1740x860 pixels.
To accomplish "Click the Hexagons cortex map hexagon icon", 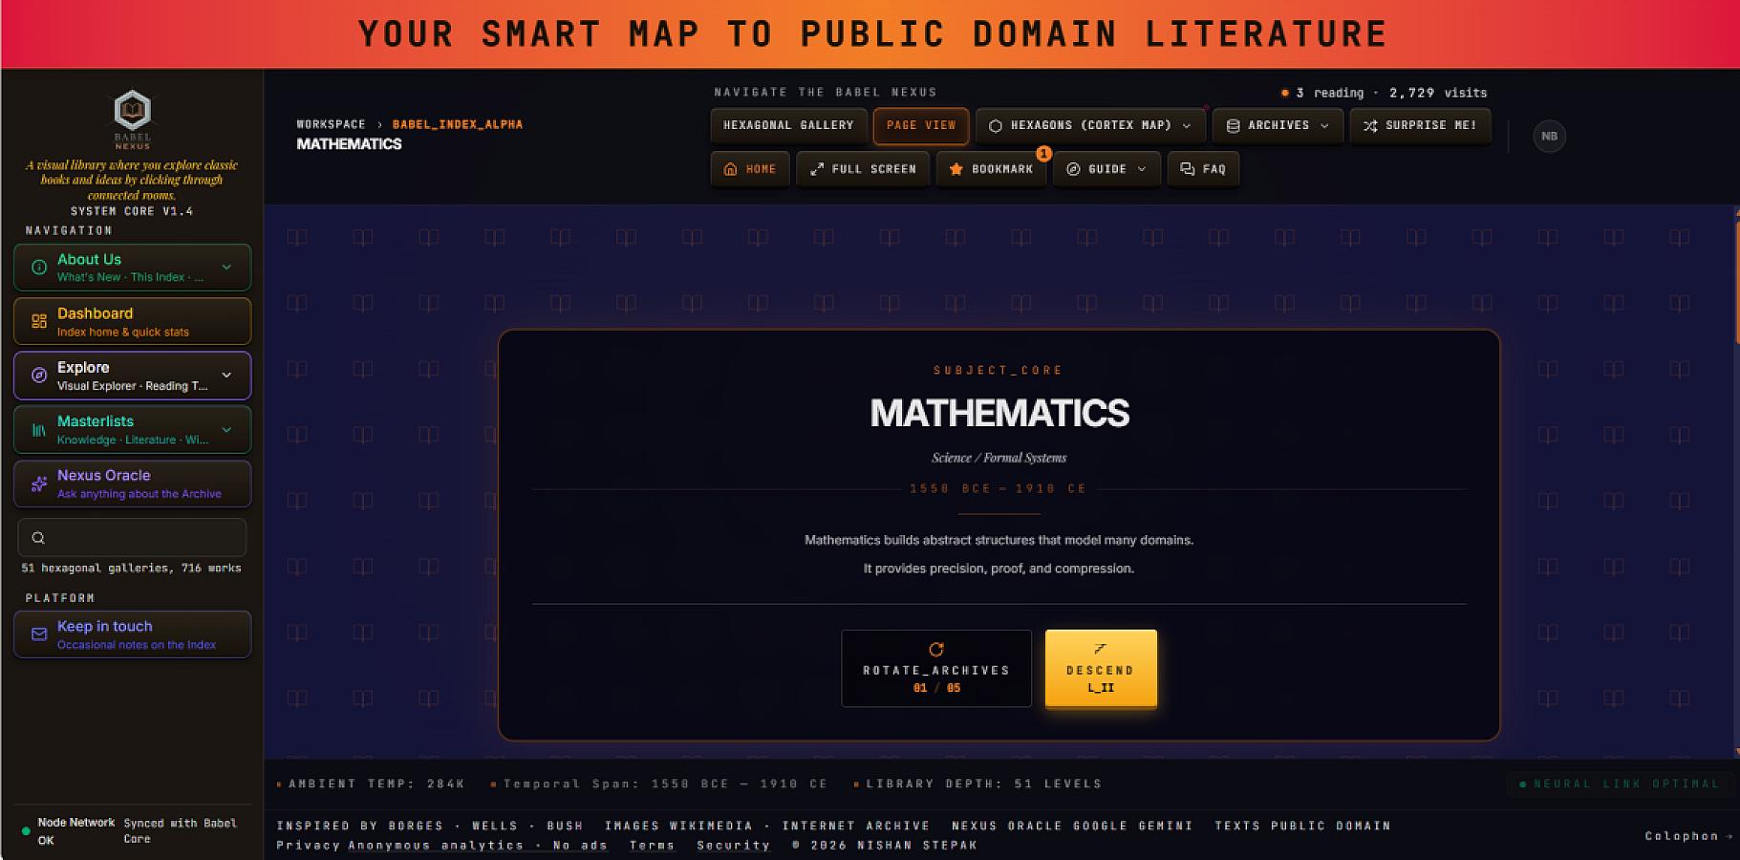I will (x=996, y=126).
